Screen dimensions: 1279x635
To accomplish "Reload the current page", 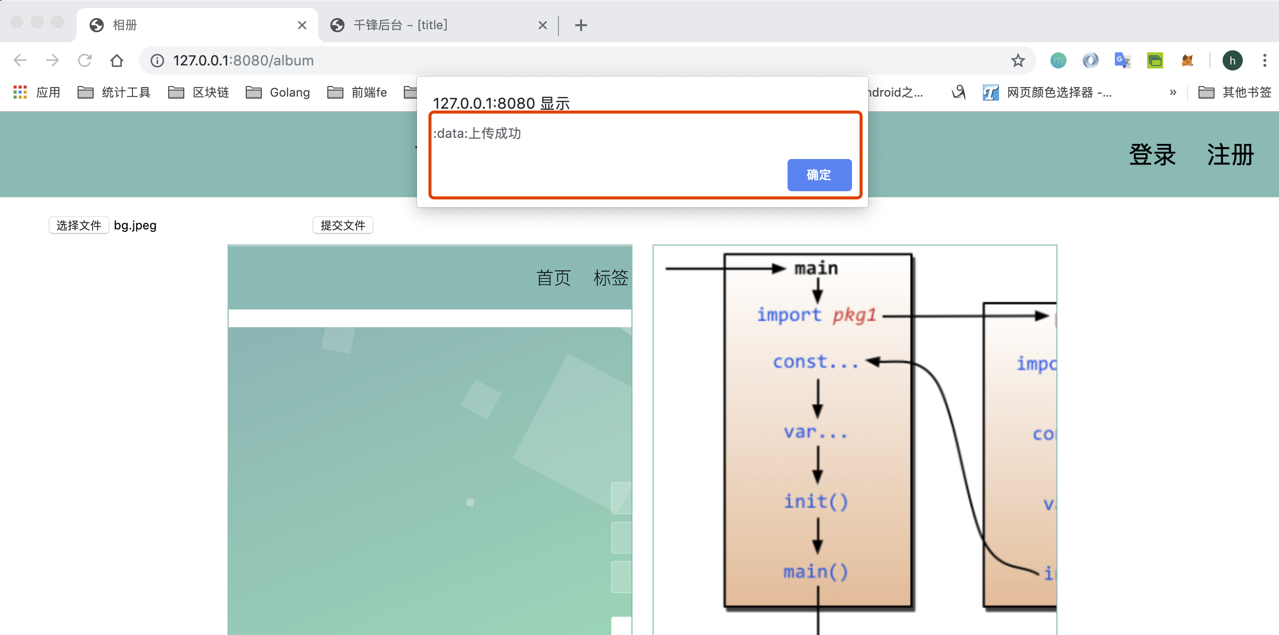I will point(85,60).
